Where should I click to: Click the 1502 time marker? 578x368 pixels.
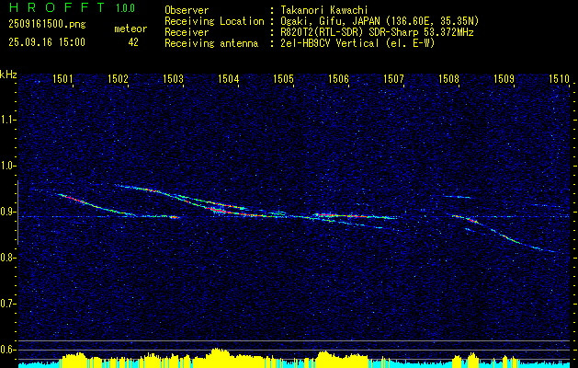[118, 78]
